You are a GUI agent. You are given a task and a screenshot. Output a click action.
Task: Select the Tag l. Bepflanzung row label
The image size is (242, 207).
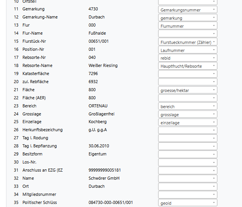(x=40, y=146)
